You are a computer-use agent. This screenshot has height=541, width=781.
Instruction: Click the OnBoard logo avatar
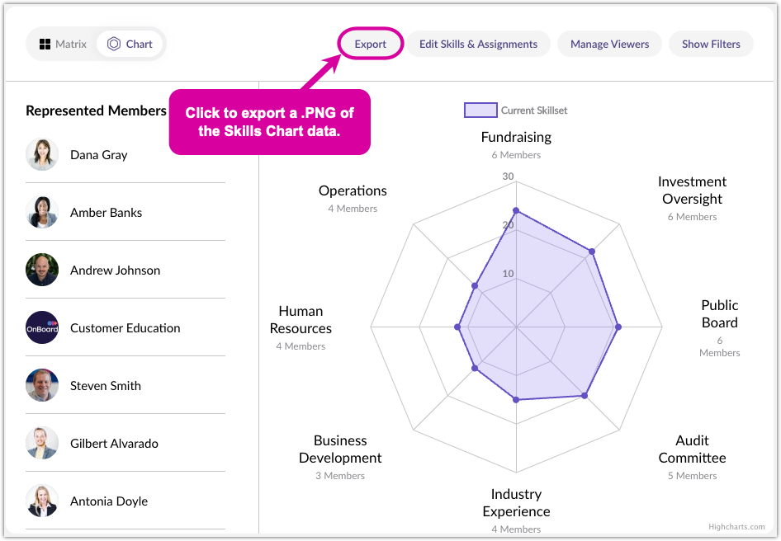point(42,328)
